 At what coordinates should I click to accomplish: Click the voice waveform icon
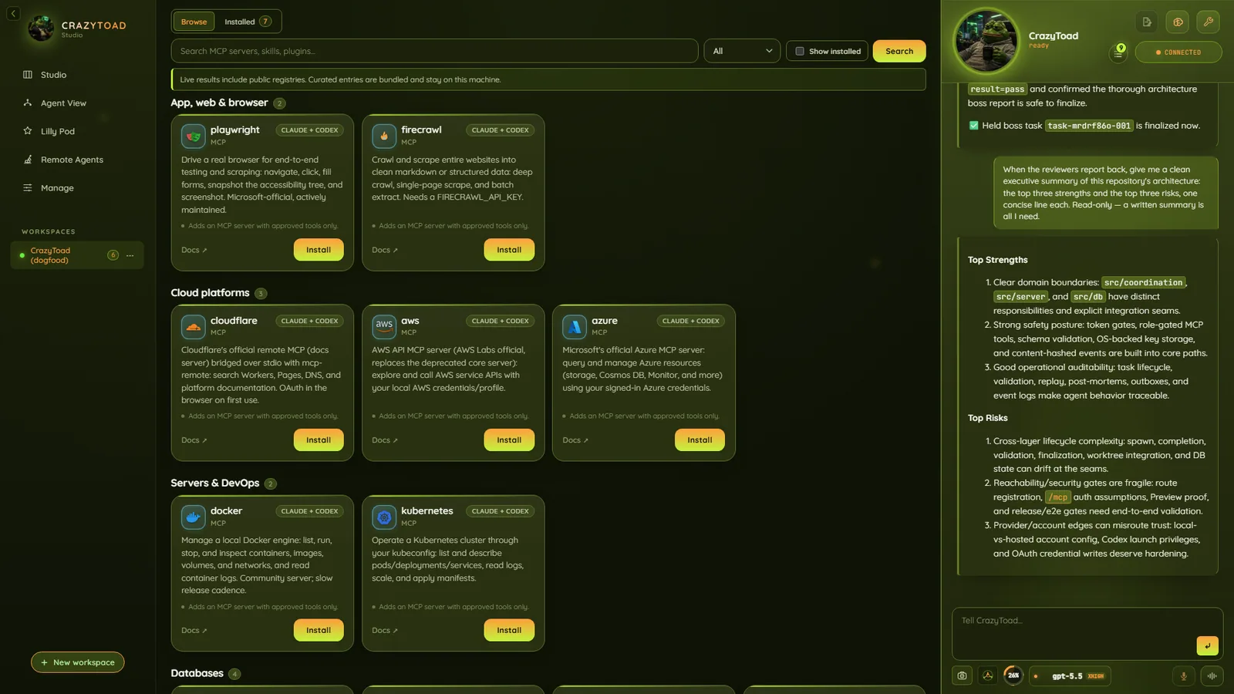pos(1212,676)
